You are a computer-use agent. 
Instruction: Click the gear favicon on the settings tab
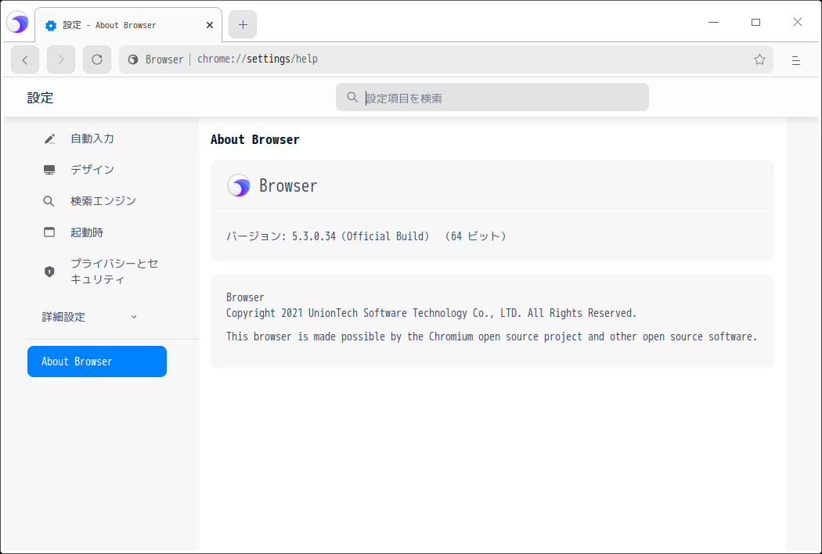click(51, 26)
